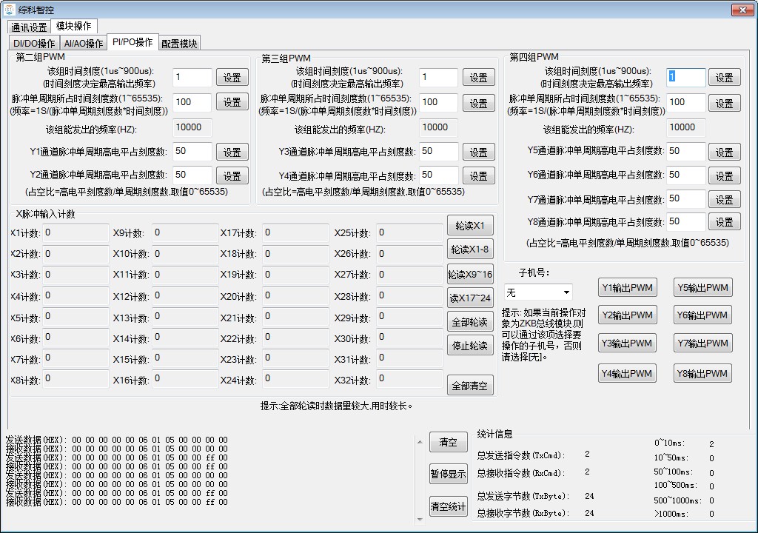This screenshot has width=758, height=533.
Task: Trigger Y8输出PWM output
Action: pos(702,374)
